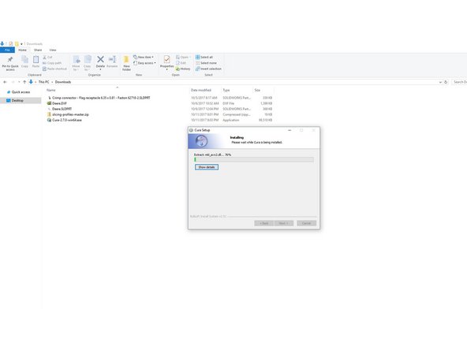Click quick access toolbar new folder icon
467x350 pixels.
(17, 44)
